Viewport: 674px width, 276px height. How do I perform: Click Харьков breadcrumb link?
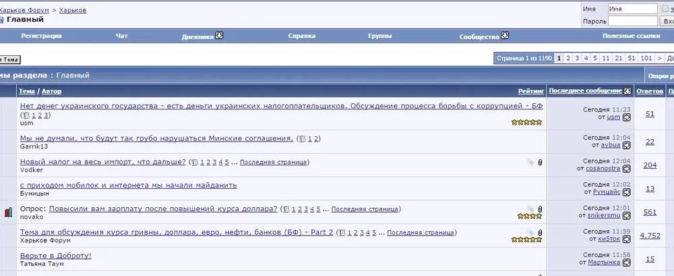pos(73,10)
